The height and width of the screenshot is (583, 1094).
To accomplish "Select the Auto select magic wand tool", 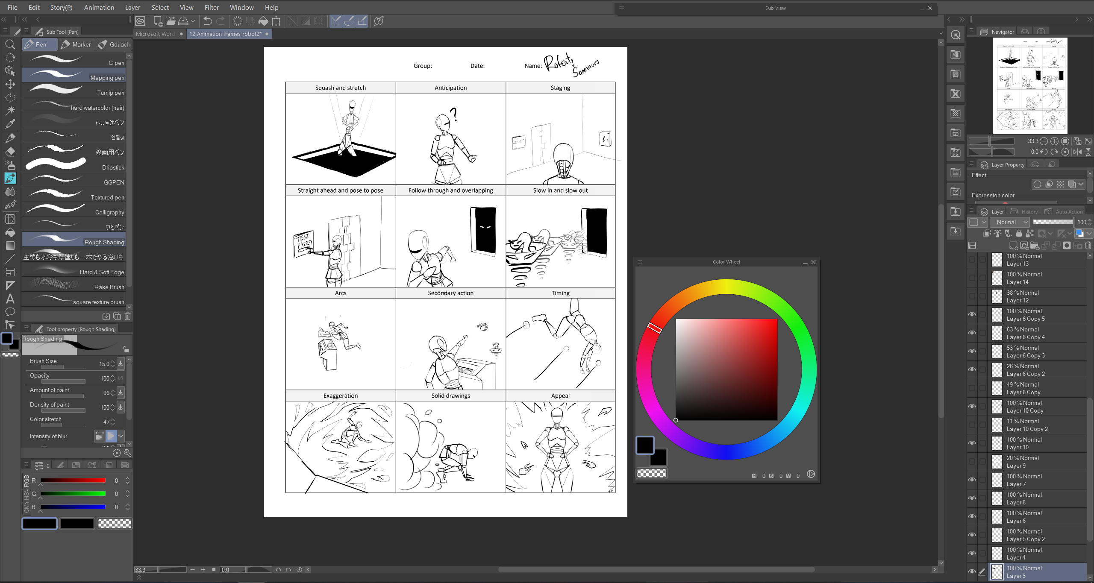I will tap(10, 111).
